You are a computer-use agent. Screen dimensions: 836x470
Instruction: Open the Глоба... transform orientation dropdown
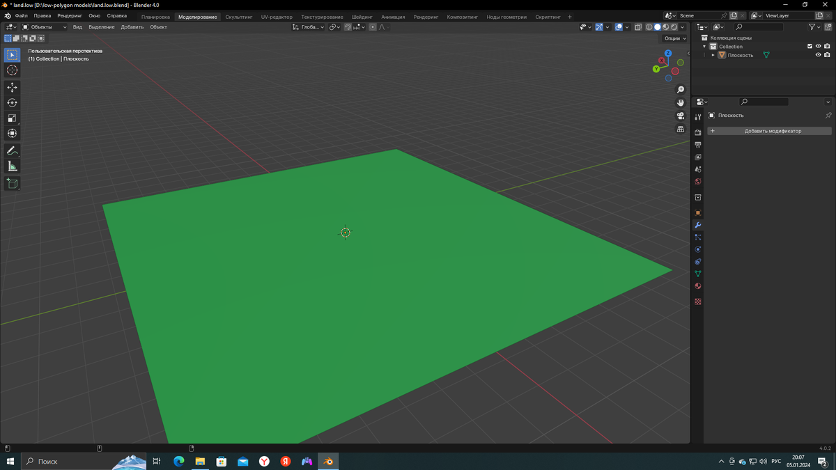pos(309,27)
